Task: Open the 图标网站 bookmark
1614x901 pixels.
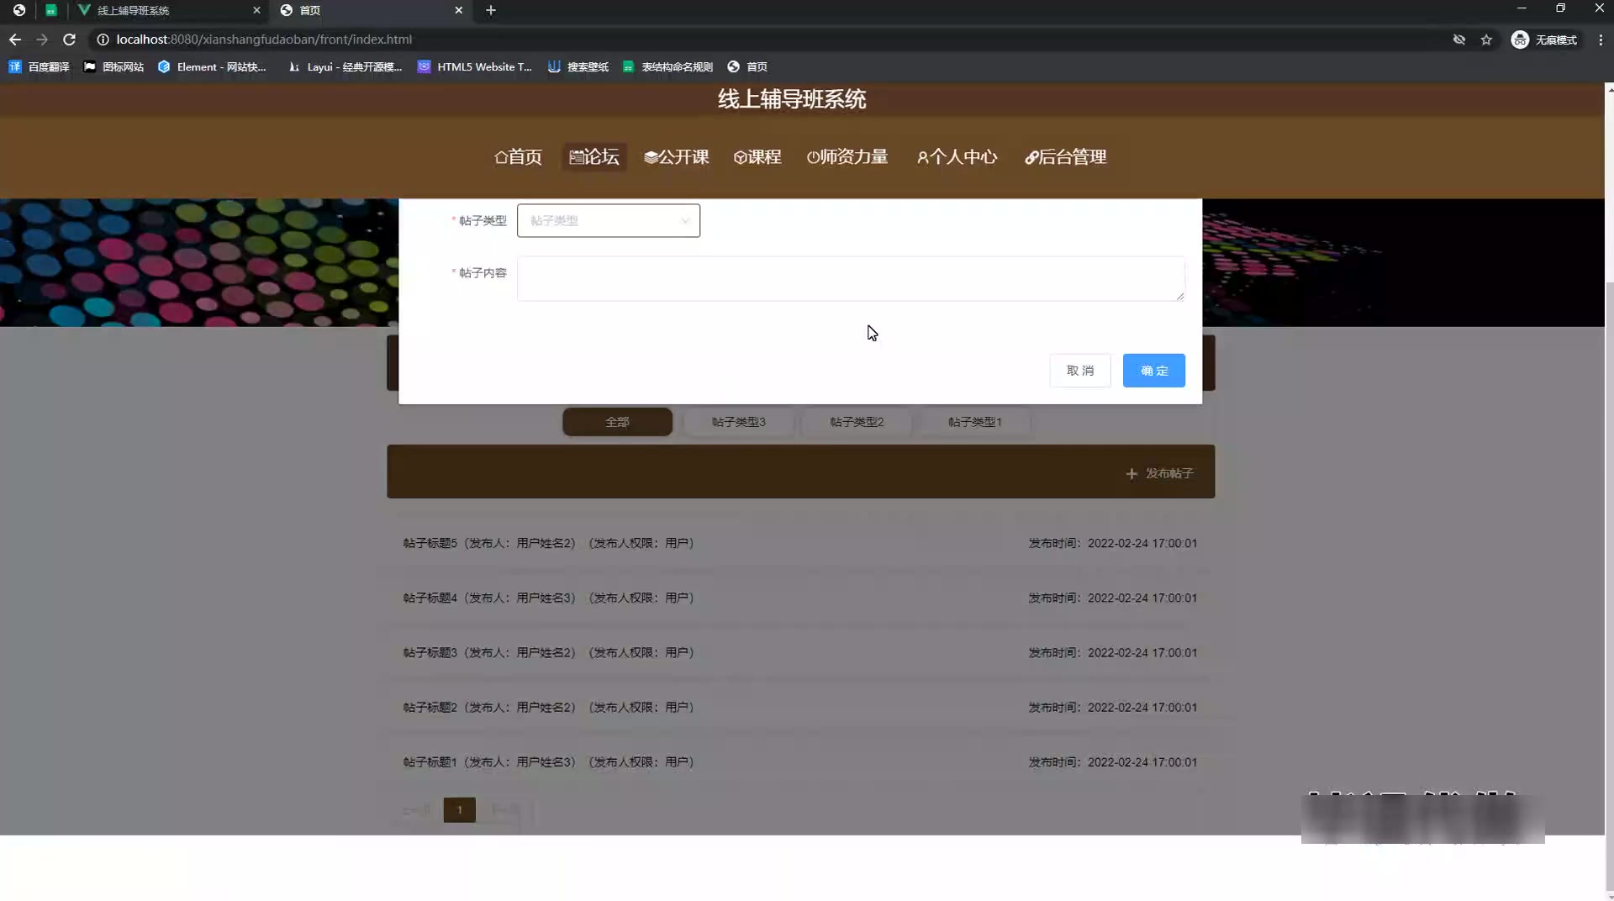Action: pyautogui.click(x=113, y=67)
